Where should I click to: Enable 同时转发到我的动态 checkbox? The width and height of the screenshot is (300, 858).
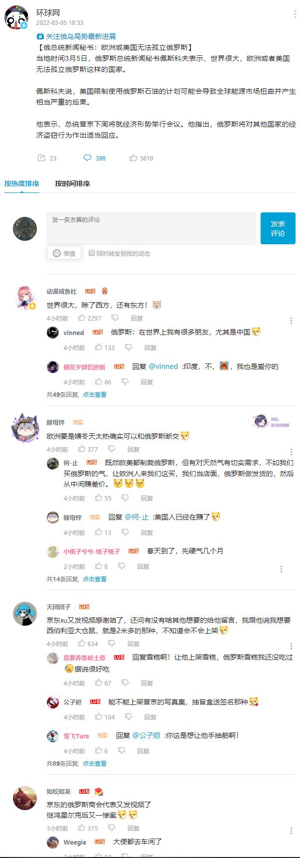coord(92,253)
